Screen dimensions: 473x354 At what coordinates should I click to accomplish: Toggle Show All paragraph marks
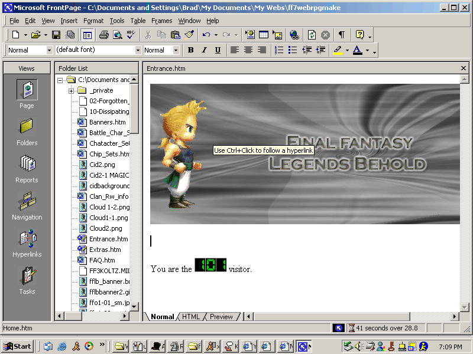click(342, 35)
